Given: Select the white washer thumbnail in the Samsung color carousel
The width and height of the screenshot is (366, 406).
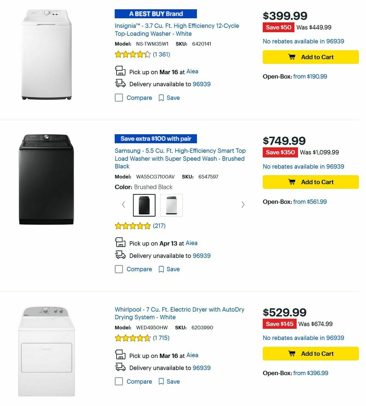Looking at the screenshot, I should tap(171, 205).
